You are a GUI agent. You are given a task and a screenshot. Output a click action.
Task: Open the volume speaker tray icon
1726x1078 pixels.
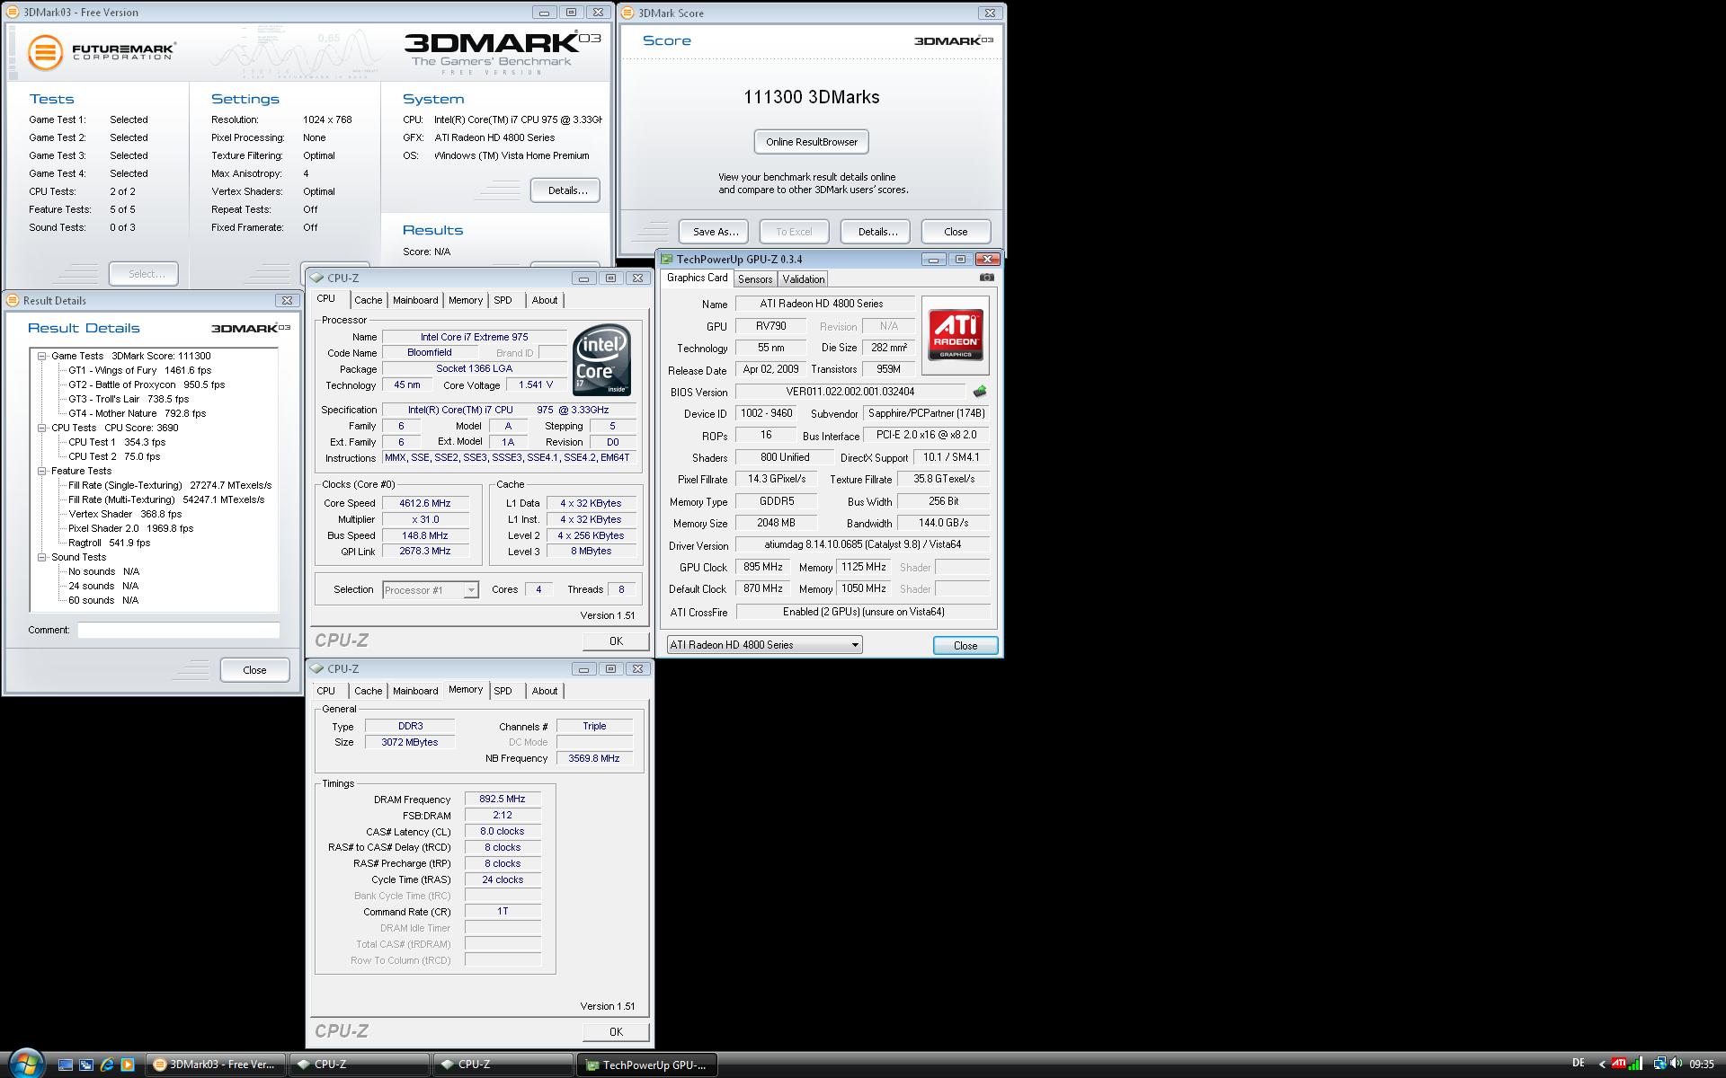1676,1064
